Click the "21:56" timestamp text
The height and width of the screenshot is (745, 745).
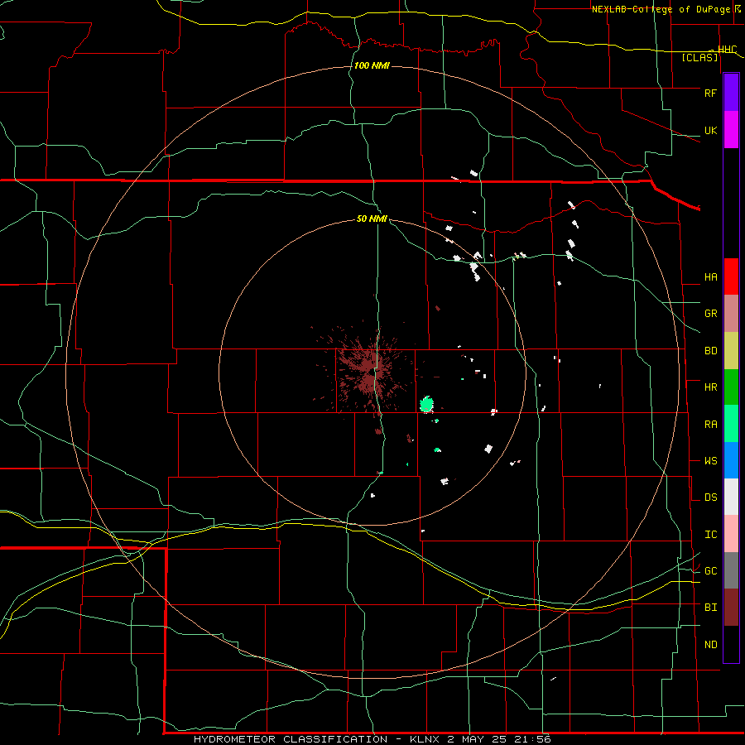(x=531, y=739)
